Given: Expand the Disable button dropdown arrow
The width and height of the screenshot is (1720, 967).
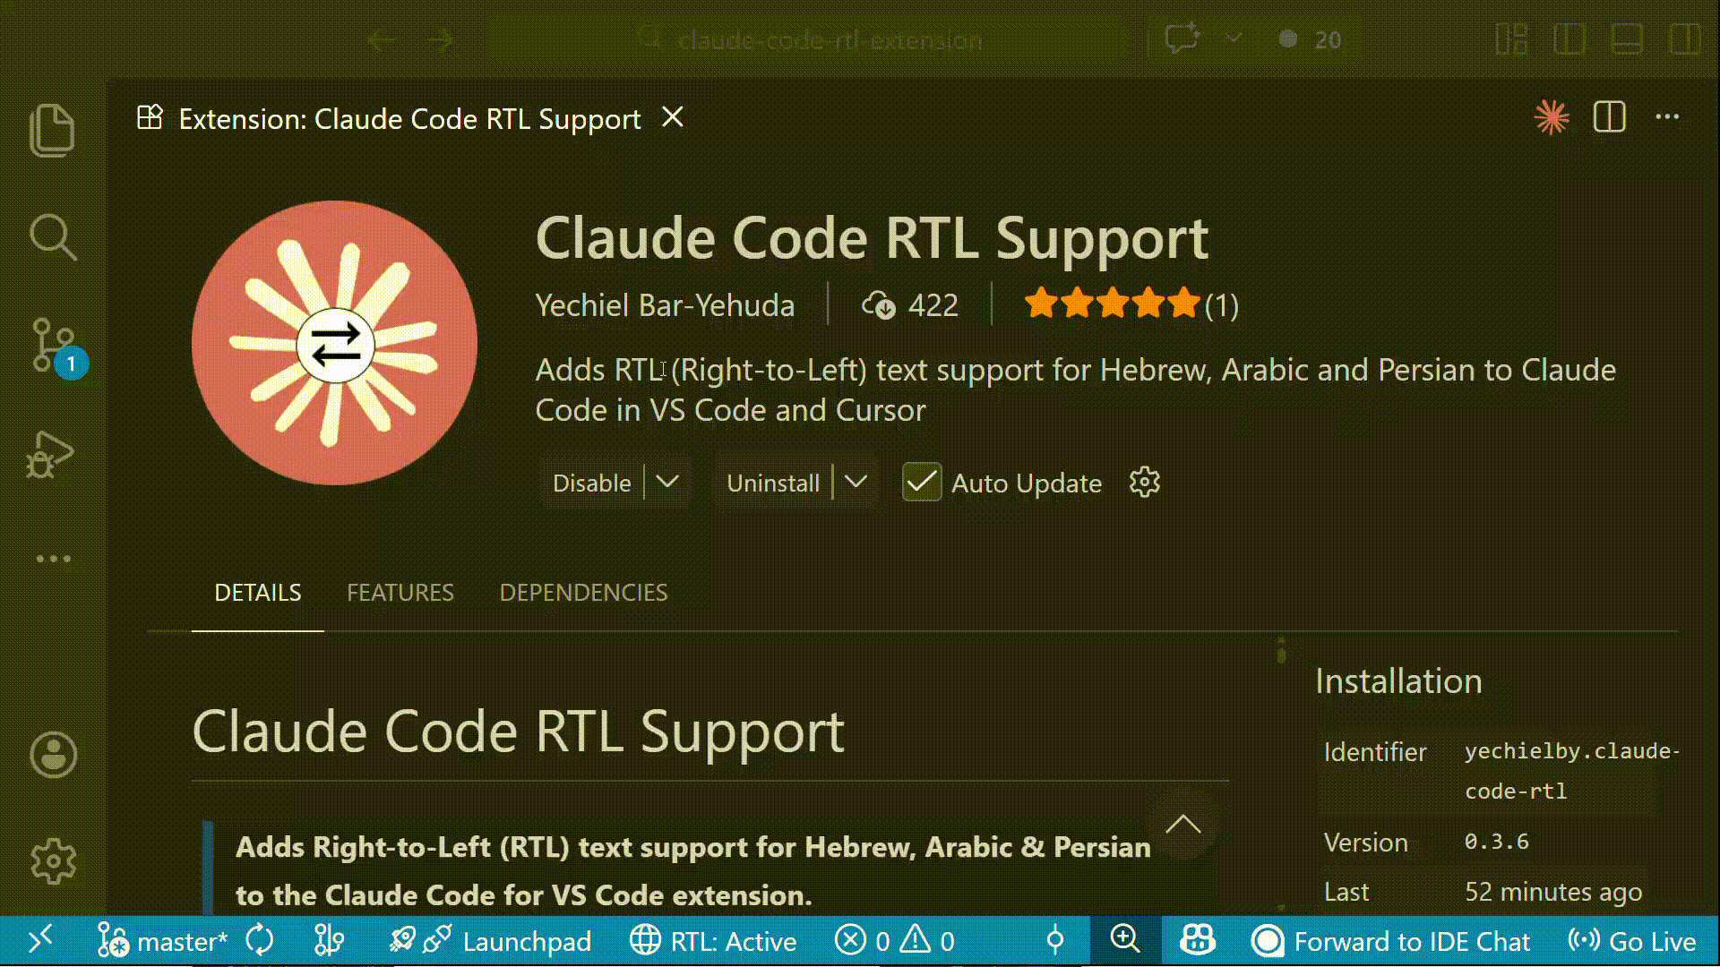Looking at the screenshot, I should pyautogui.click(x=667, y=482).
